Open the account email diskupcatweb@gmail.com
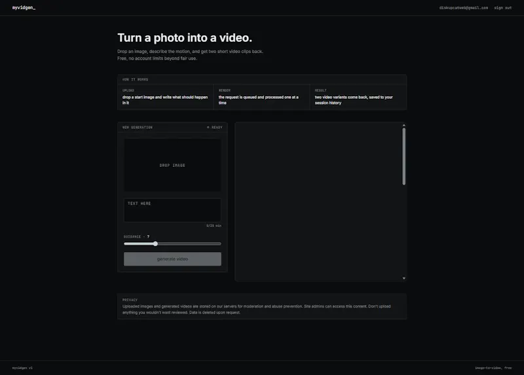Viewport: 524px width, 375px height. click(x=464, y=8)
